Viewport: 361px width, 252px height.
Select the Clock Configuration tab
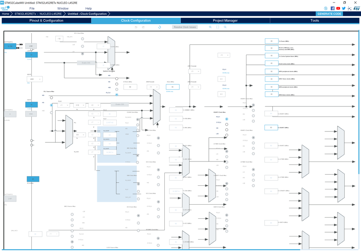[136, 21]
